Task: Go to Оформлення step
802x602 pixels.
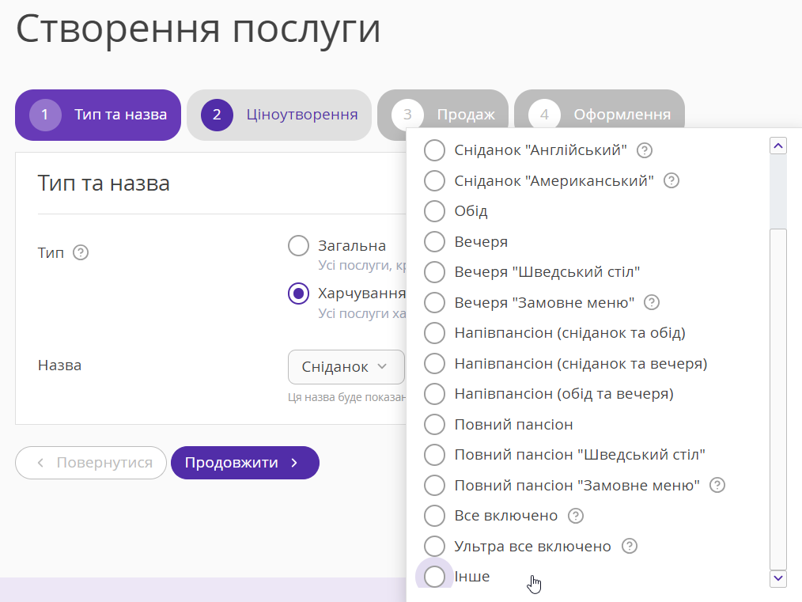Action: (600, 108)
